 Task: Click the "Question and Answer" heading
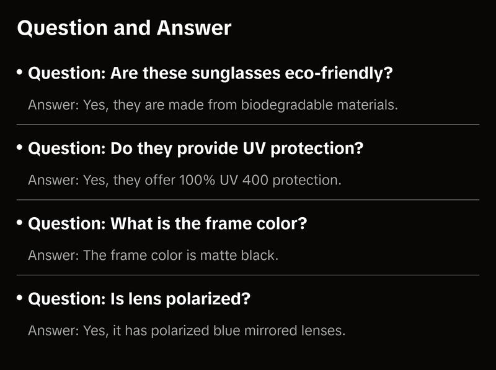click(124, 28)
